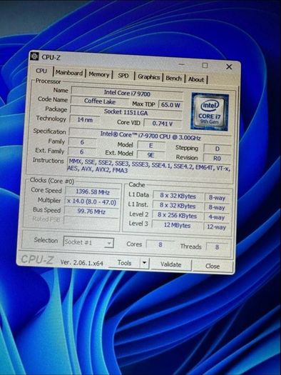Click the Name field showing Intel Core i7 9700

pyautogui.click(x=127, y=93)
